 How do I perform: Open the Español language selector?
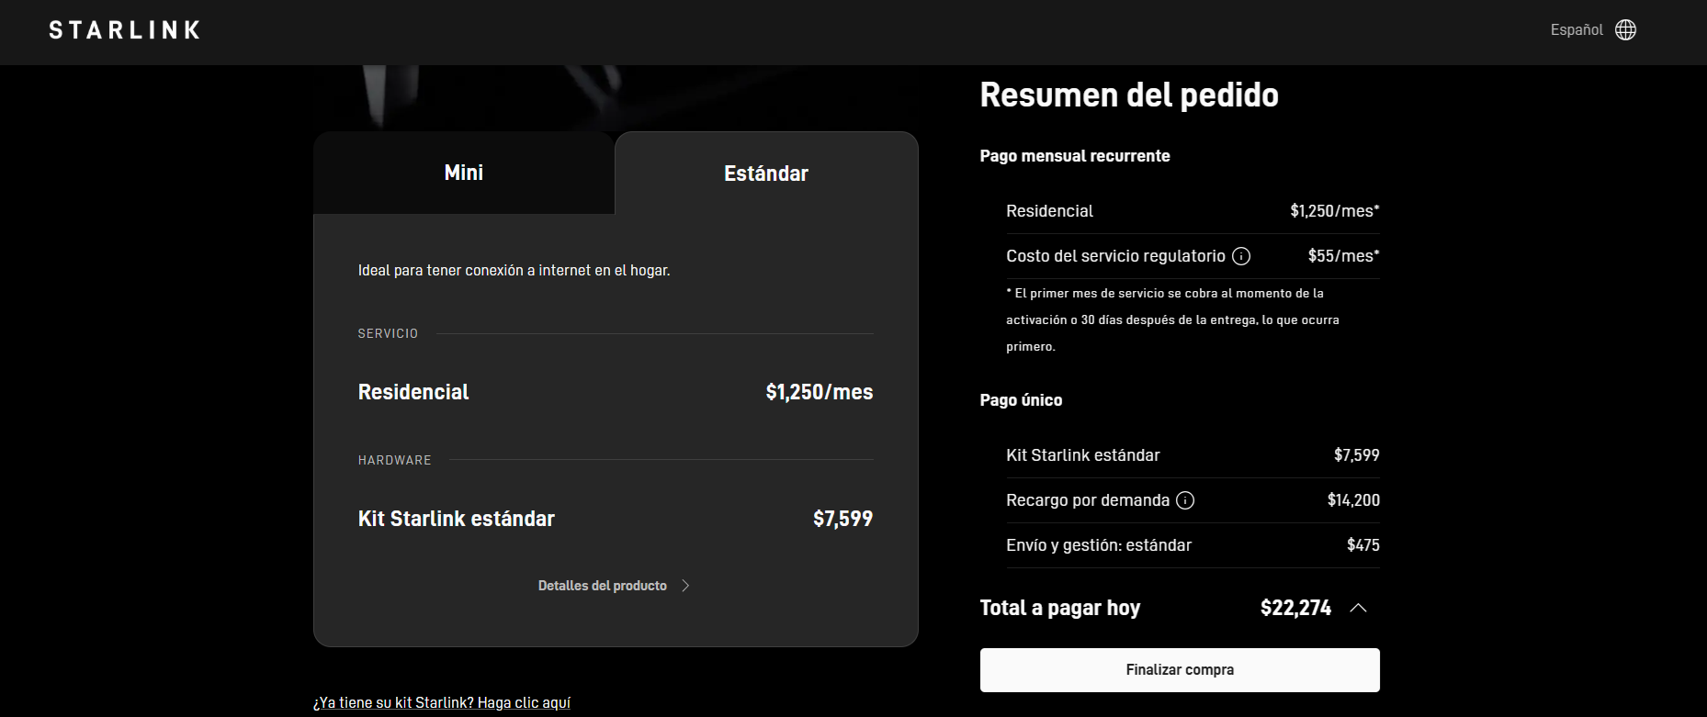(1577, 30)
